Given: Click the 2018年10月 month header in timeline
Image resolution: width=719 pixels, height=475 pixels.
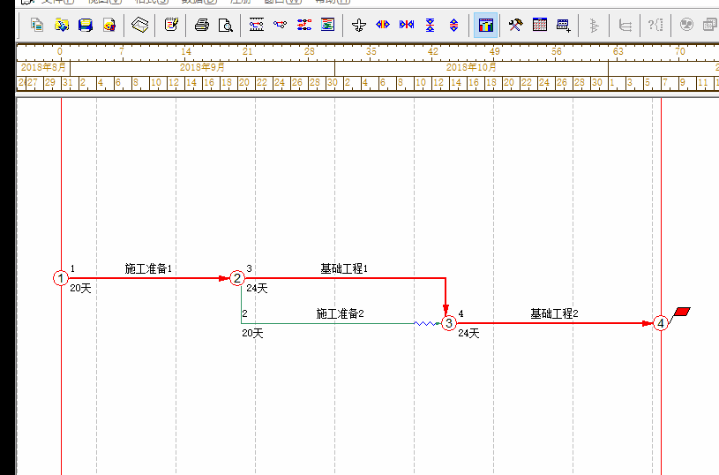Looking at the screenshot, I should 471,67.
